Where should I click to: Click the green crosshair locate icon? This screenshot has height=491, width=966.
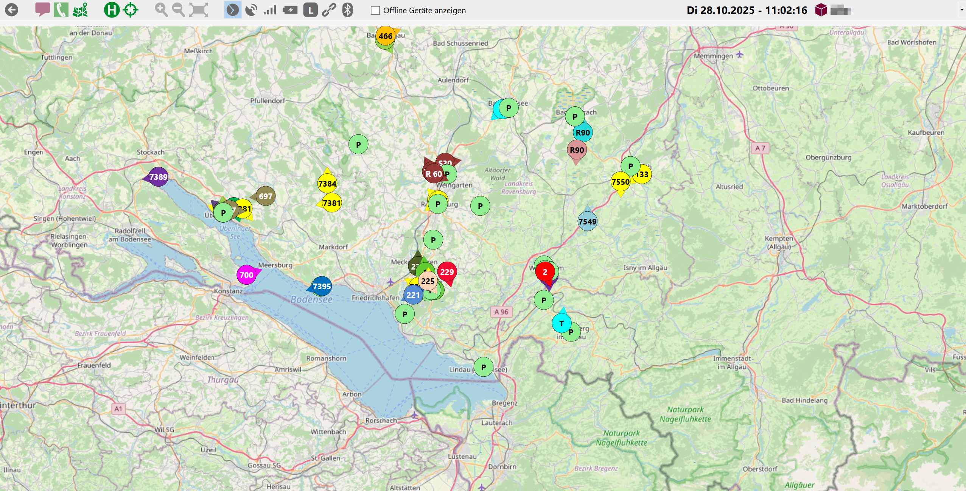point(131,10)
